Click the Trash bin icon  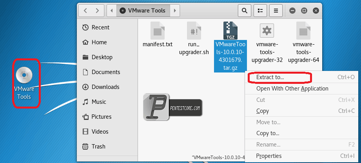[x=85, y=147]
